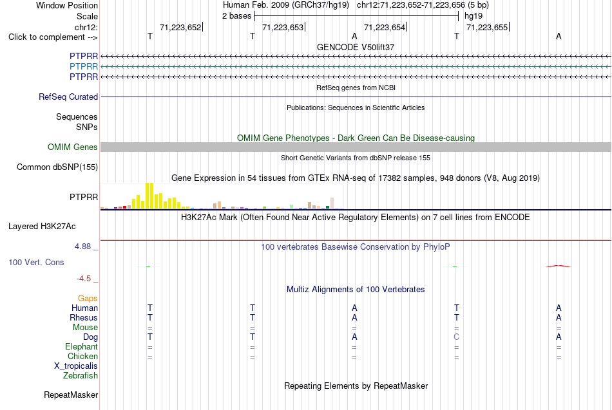Open the RefSeq Curated track label
This screenshot has height=410, width=612.
coord(68,97)
